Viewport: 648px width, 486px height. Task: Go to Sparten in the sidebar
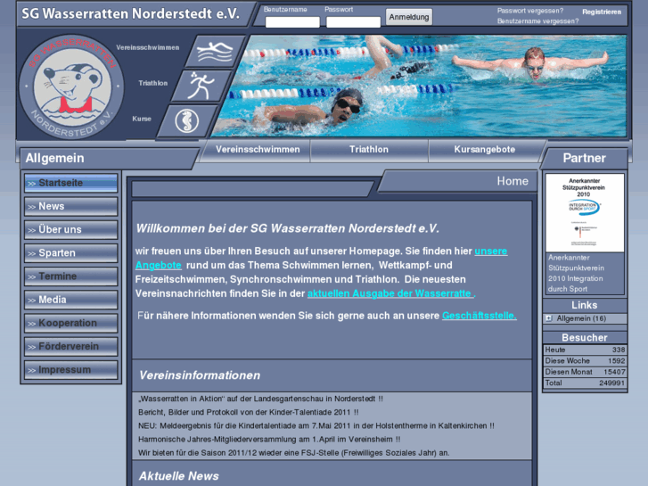point(71,252)
